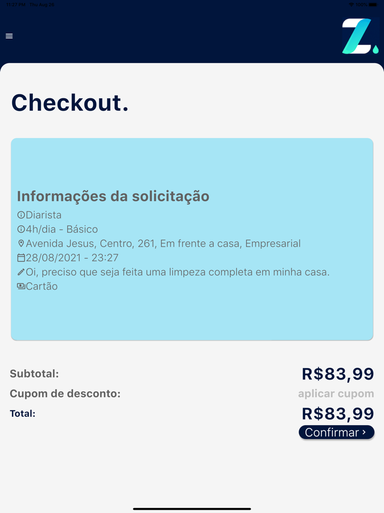Click the info icon beside Diarista
This screenshot has height=513, width=384.
(21, 215)
